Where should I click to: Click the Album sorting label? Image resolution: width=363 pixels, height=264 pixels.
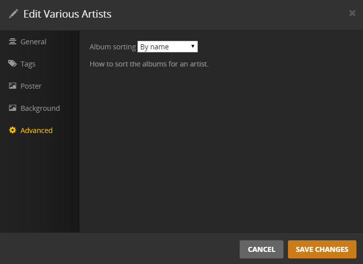(x=113, y=47)
